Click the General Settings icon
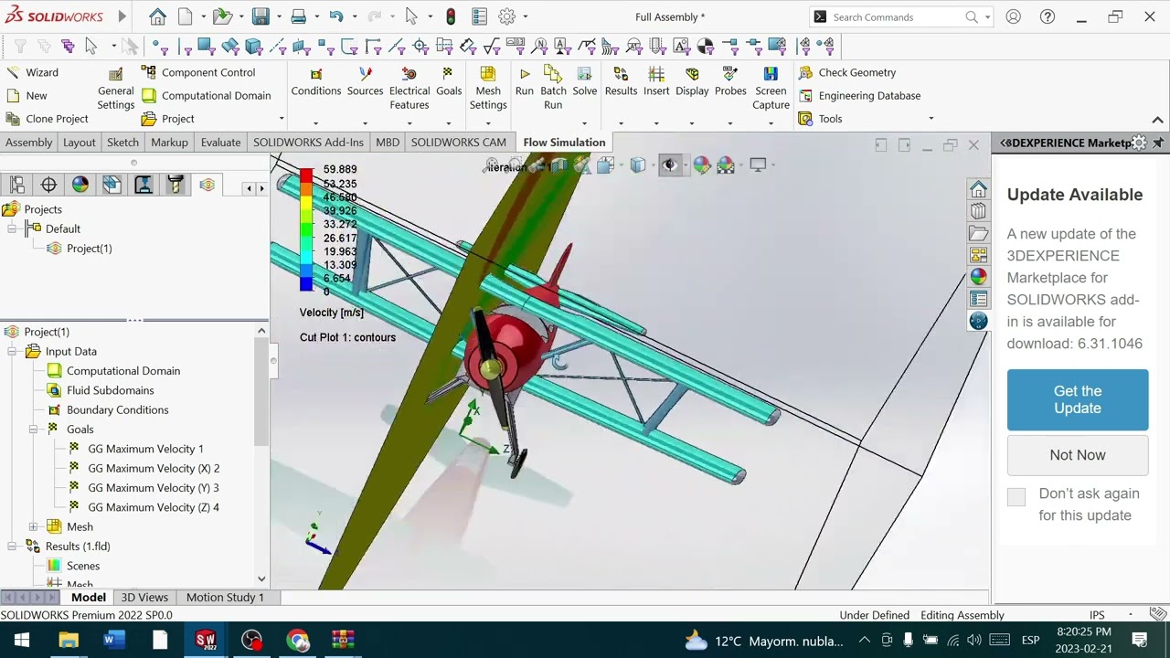Viewport: 1170px width, 658px height. (x=115, y=74)
